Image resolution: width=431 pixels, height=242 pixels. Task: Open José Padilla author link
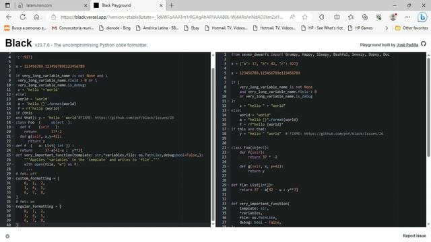tap(407, 45)
